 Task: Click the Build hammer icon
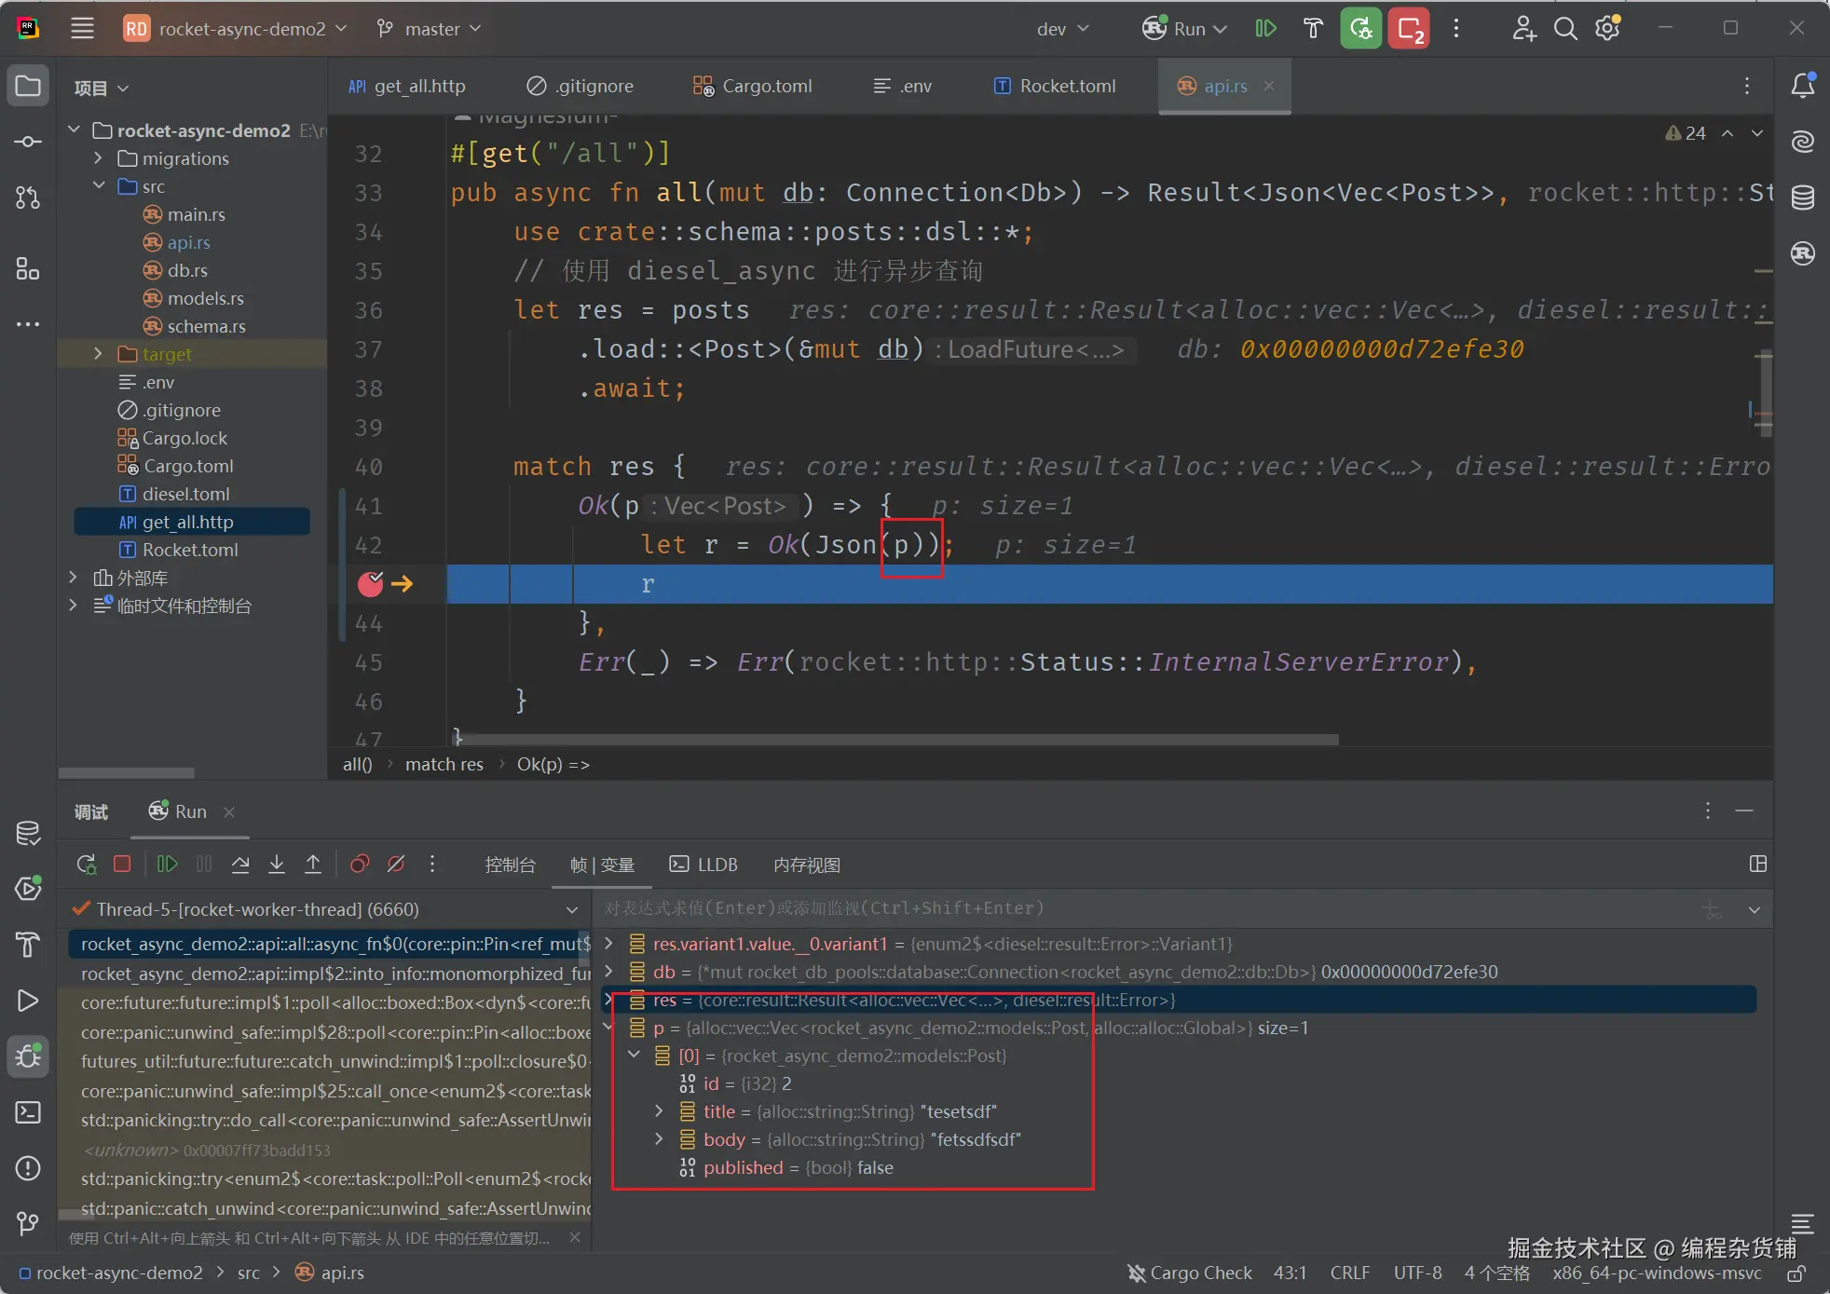click(1313, 29)
